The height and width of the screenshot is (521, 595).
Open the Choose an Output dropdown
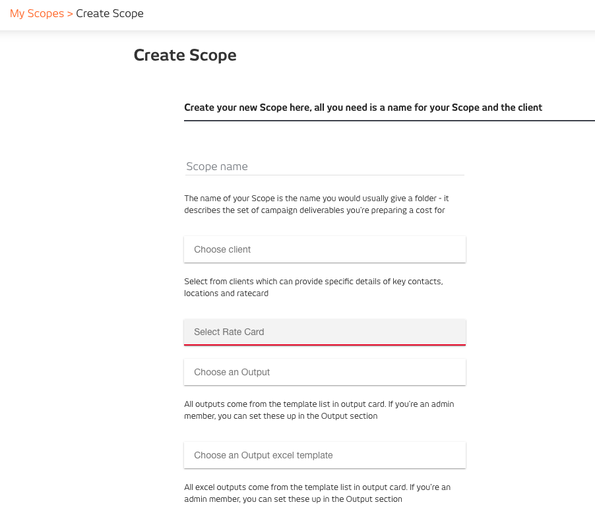pyautogui.click(x=325, y=372)
